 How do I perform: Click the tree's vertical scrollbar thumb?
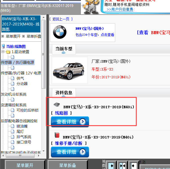tap(44, 54)
